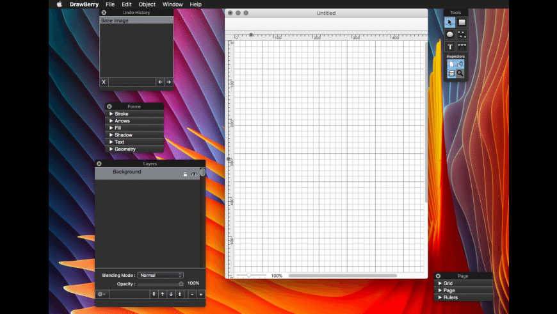Click the magnifier inspector icon

click(x=460, y=74)
